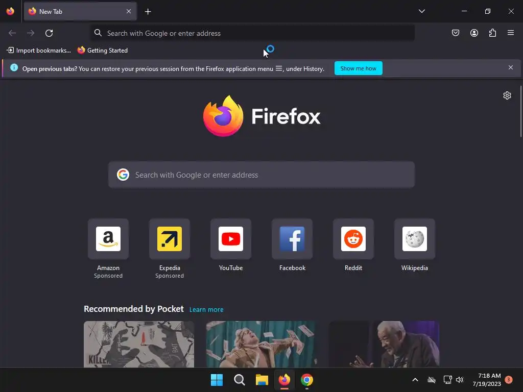Go forward with the forward arrow

(31, 33)
